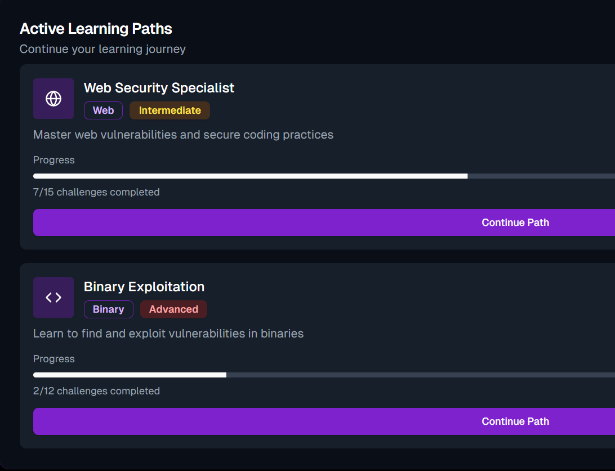
Task: Click the Progress label in Web Security card
Action: coord(54,160)
